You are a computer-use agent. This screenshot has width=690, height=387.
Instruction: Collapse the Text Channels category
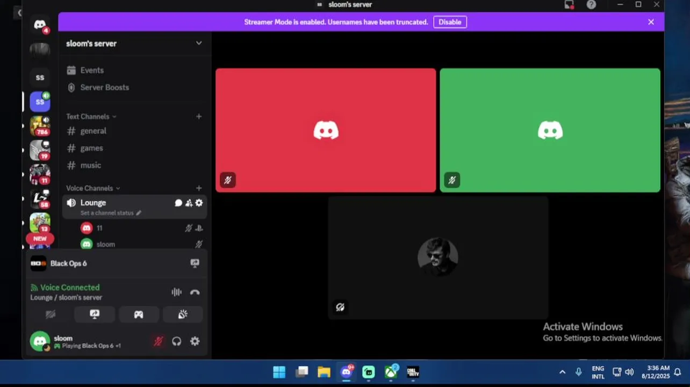tap(91, 117)
